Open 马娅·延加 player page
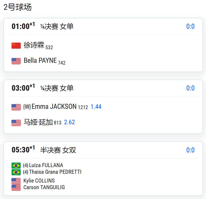Viewport: 206px width, 199px height. click(38, 122)
